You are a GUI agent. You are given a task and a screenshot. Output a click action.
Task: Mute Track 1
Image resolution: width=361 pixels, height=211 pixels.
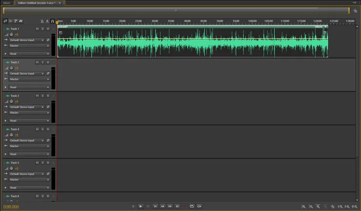pos(37,29)
